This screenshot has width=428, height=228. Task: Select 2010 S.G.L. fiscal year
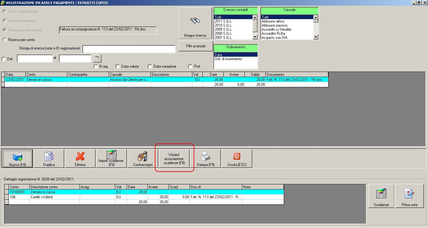pos(233,25)
